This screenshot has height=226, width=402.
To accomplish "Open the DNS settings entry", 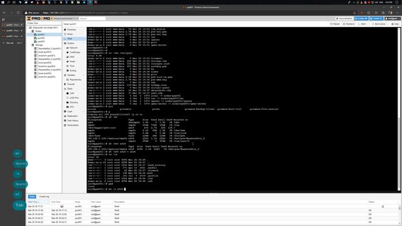I will point(72,57).
